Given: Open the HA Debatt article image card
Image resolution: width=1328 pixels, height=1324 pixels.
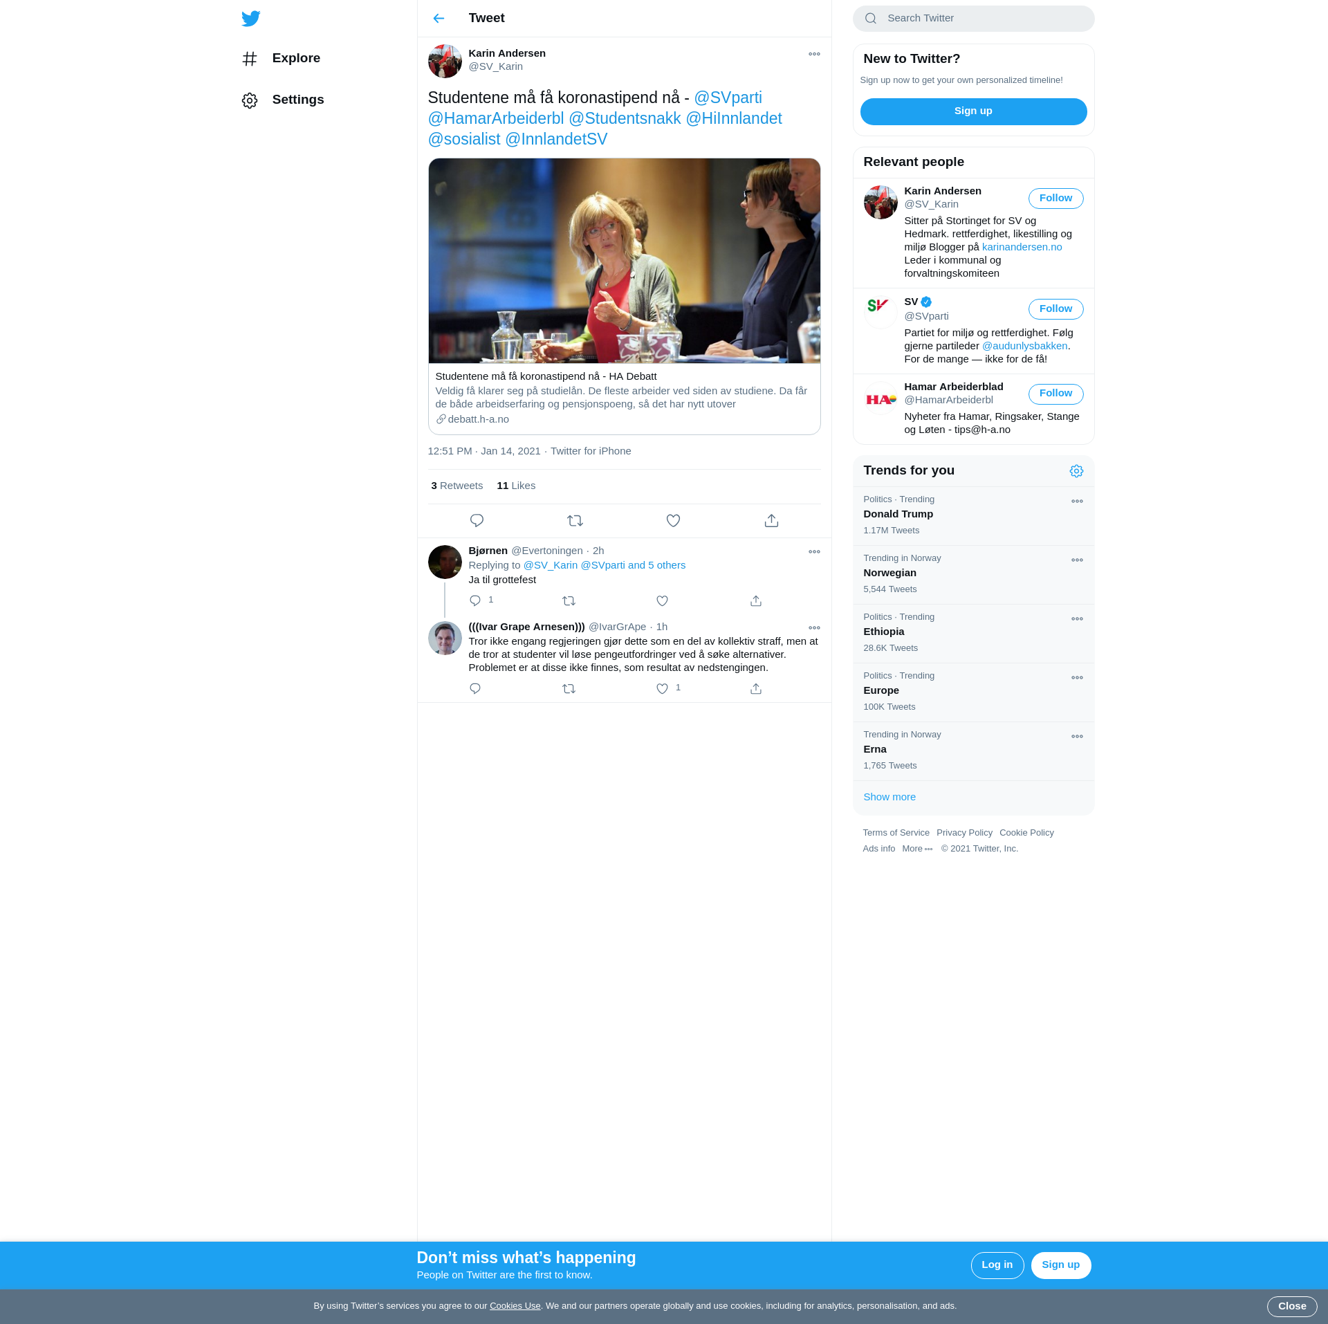Looking at the screenshot, I should click(x=624, y=261).
